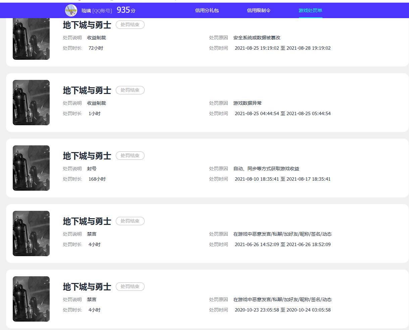Click game thumbnail of the 2021-06-26 禁言 record
This screenshot has width=409, height=330.
click(31, 233)
